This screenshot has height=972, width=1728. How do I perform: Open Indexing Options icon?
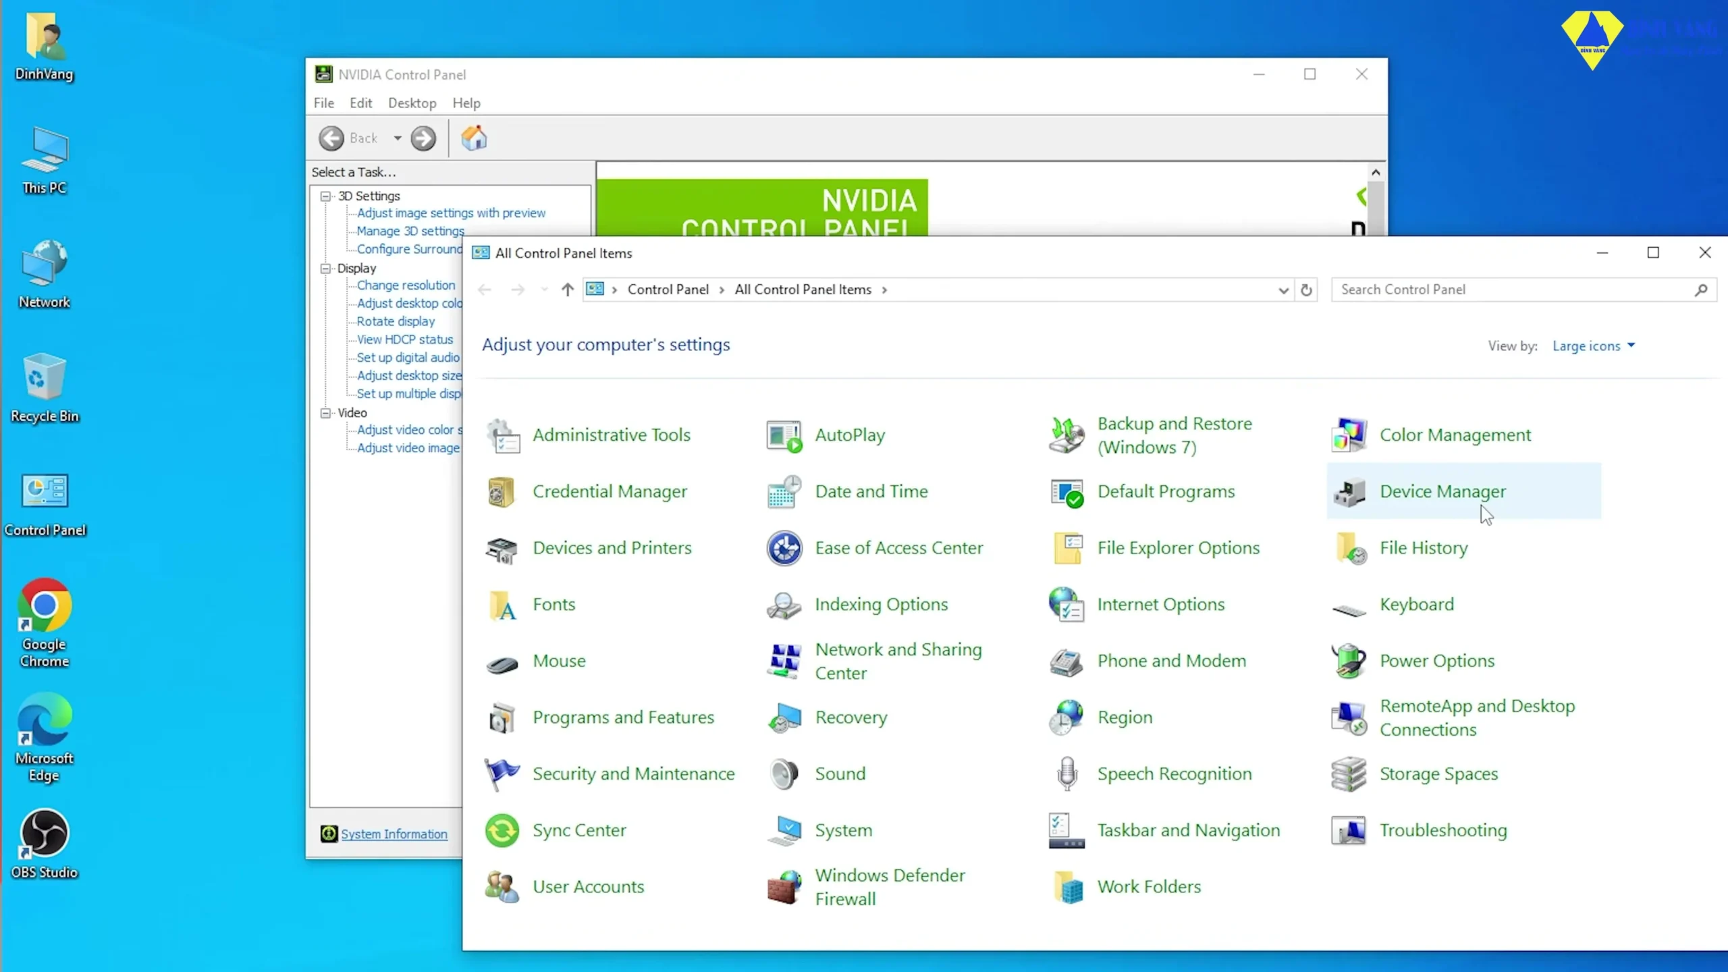(x=784, y=605)
